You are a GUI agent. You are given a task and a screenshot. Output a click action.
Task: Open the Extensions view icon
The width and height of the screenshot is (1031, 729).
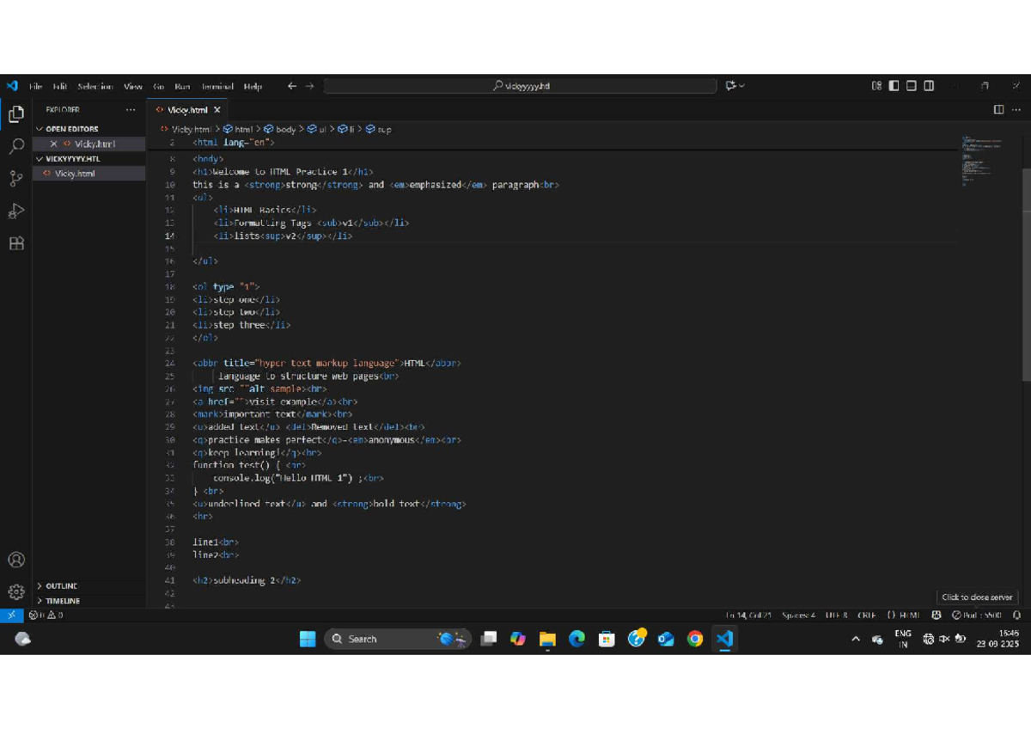click(x=15, y=243)
